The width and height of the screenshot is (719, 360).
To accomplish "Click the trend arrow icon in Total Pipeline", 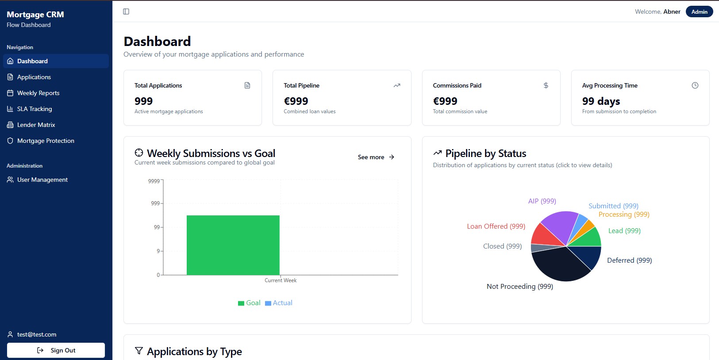I will [397, 85].
